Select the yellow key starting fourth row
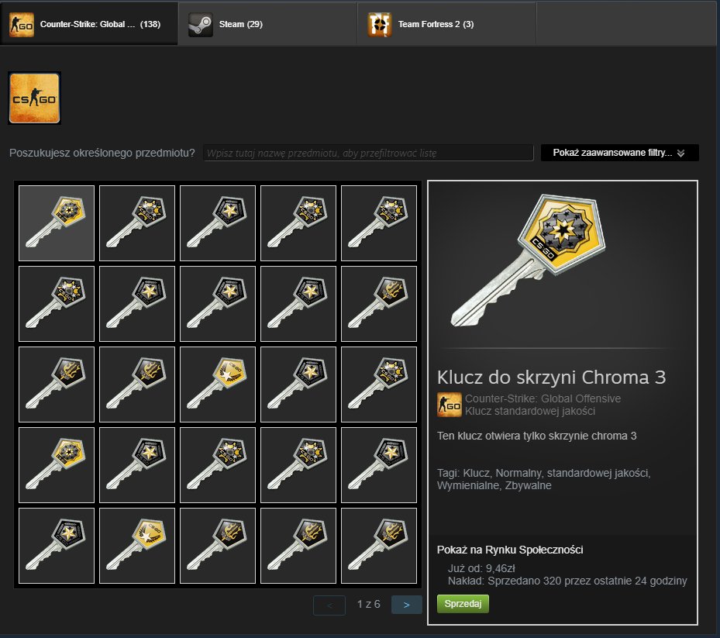Image resolution: width=720 pixels, height=638 pixels. (57, 465)
